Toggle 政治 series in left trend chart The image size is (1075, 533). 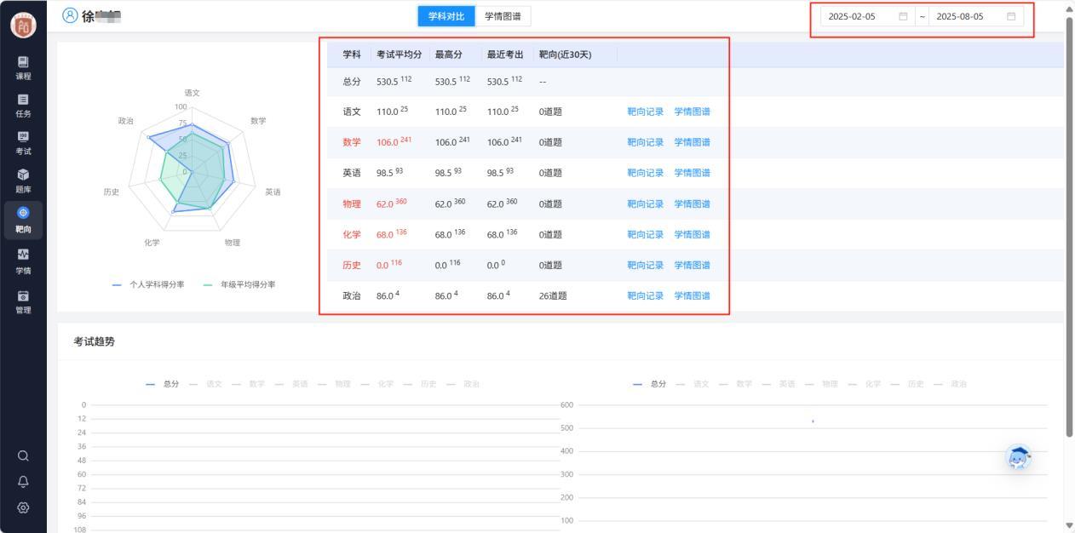click(463, 384)
